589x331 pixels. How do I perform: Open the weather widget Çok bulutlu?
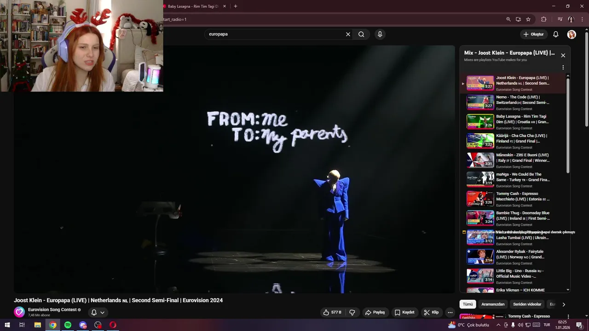pos(468,325)
